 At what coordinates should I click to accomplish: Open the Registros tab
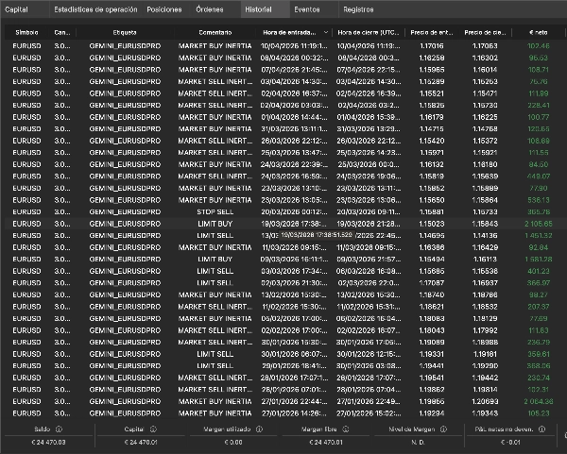point(358,8)
